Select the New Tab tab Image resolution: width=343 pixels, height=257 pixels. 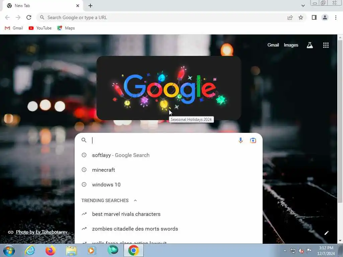point(42,6)
